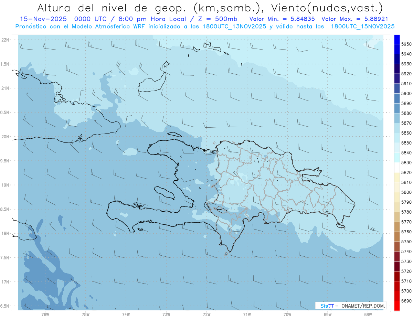
Task: Click the '20N' latitude label
Action: tap(5, 137)
